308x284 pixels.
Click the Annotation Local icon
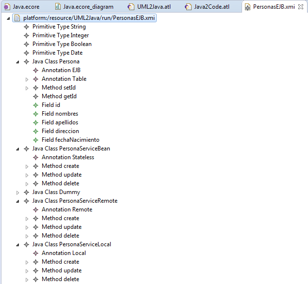click(35, 253)
